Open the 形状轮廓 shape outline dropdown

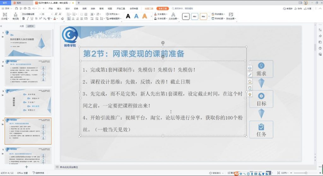point(218,19)
